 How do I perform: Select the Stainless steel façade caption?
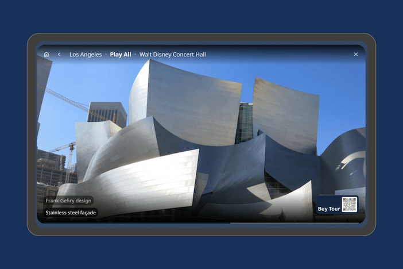[x=71, y=213]
